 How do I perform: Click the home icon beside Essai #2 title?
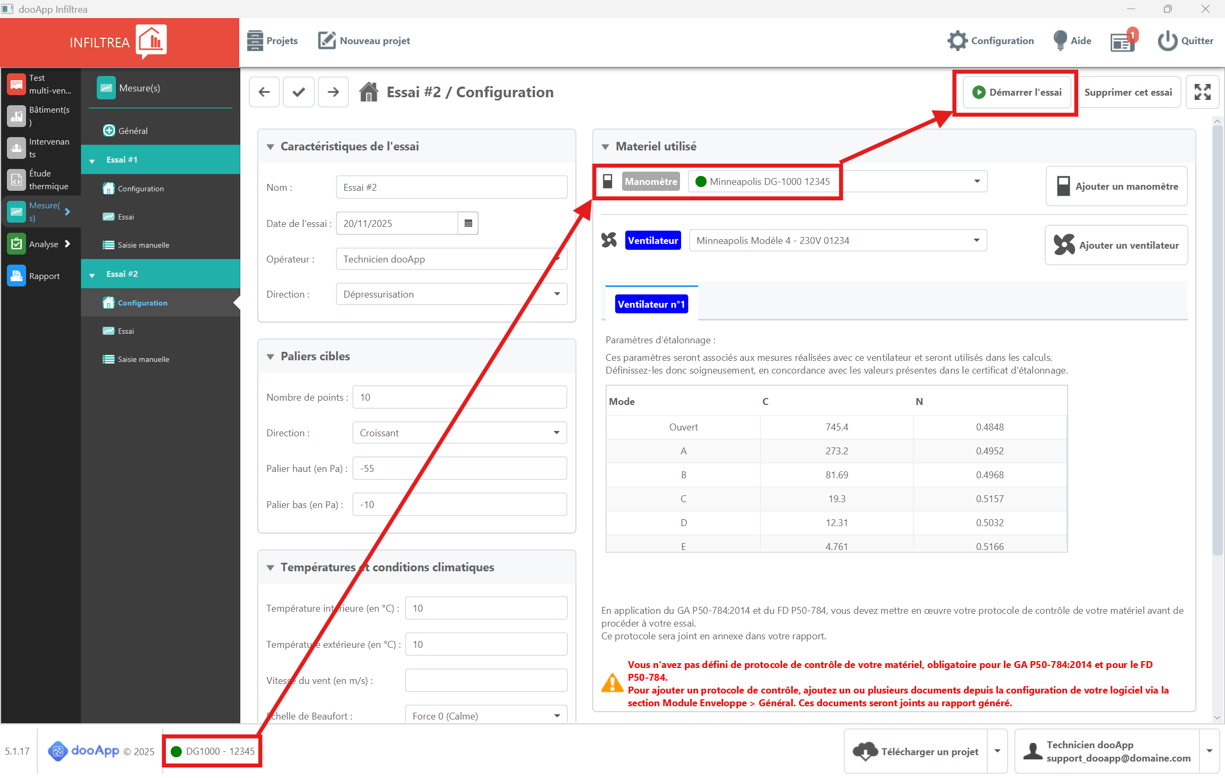tap(368, 92)
